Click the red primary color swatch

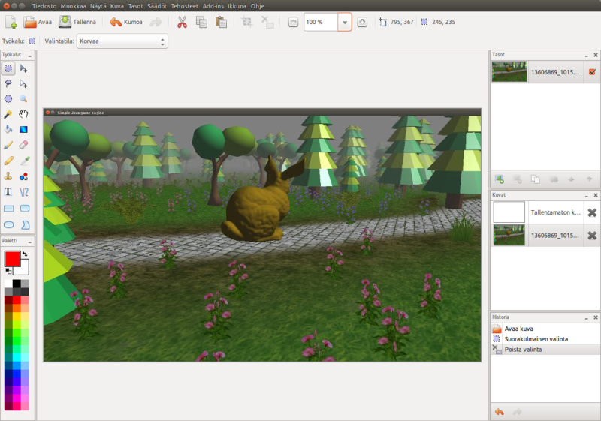[x=12, y=258]
